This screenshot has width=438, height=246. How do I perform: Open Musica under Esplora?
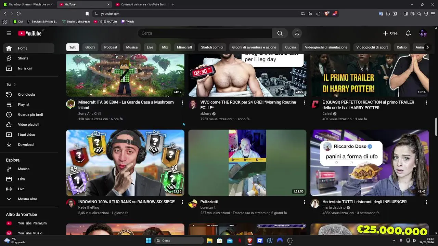[29, 169]
